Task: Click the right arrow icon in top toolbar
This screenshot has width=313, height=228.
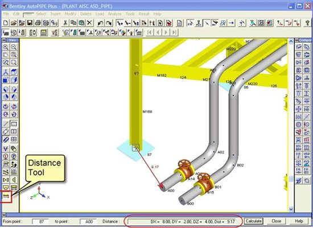Action: (x=232, y=23)
